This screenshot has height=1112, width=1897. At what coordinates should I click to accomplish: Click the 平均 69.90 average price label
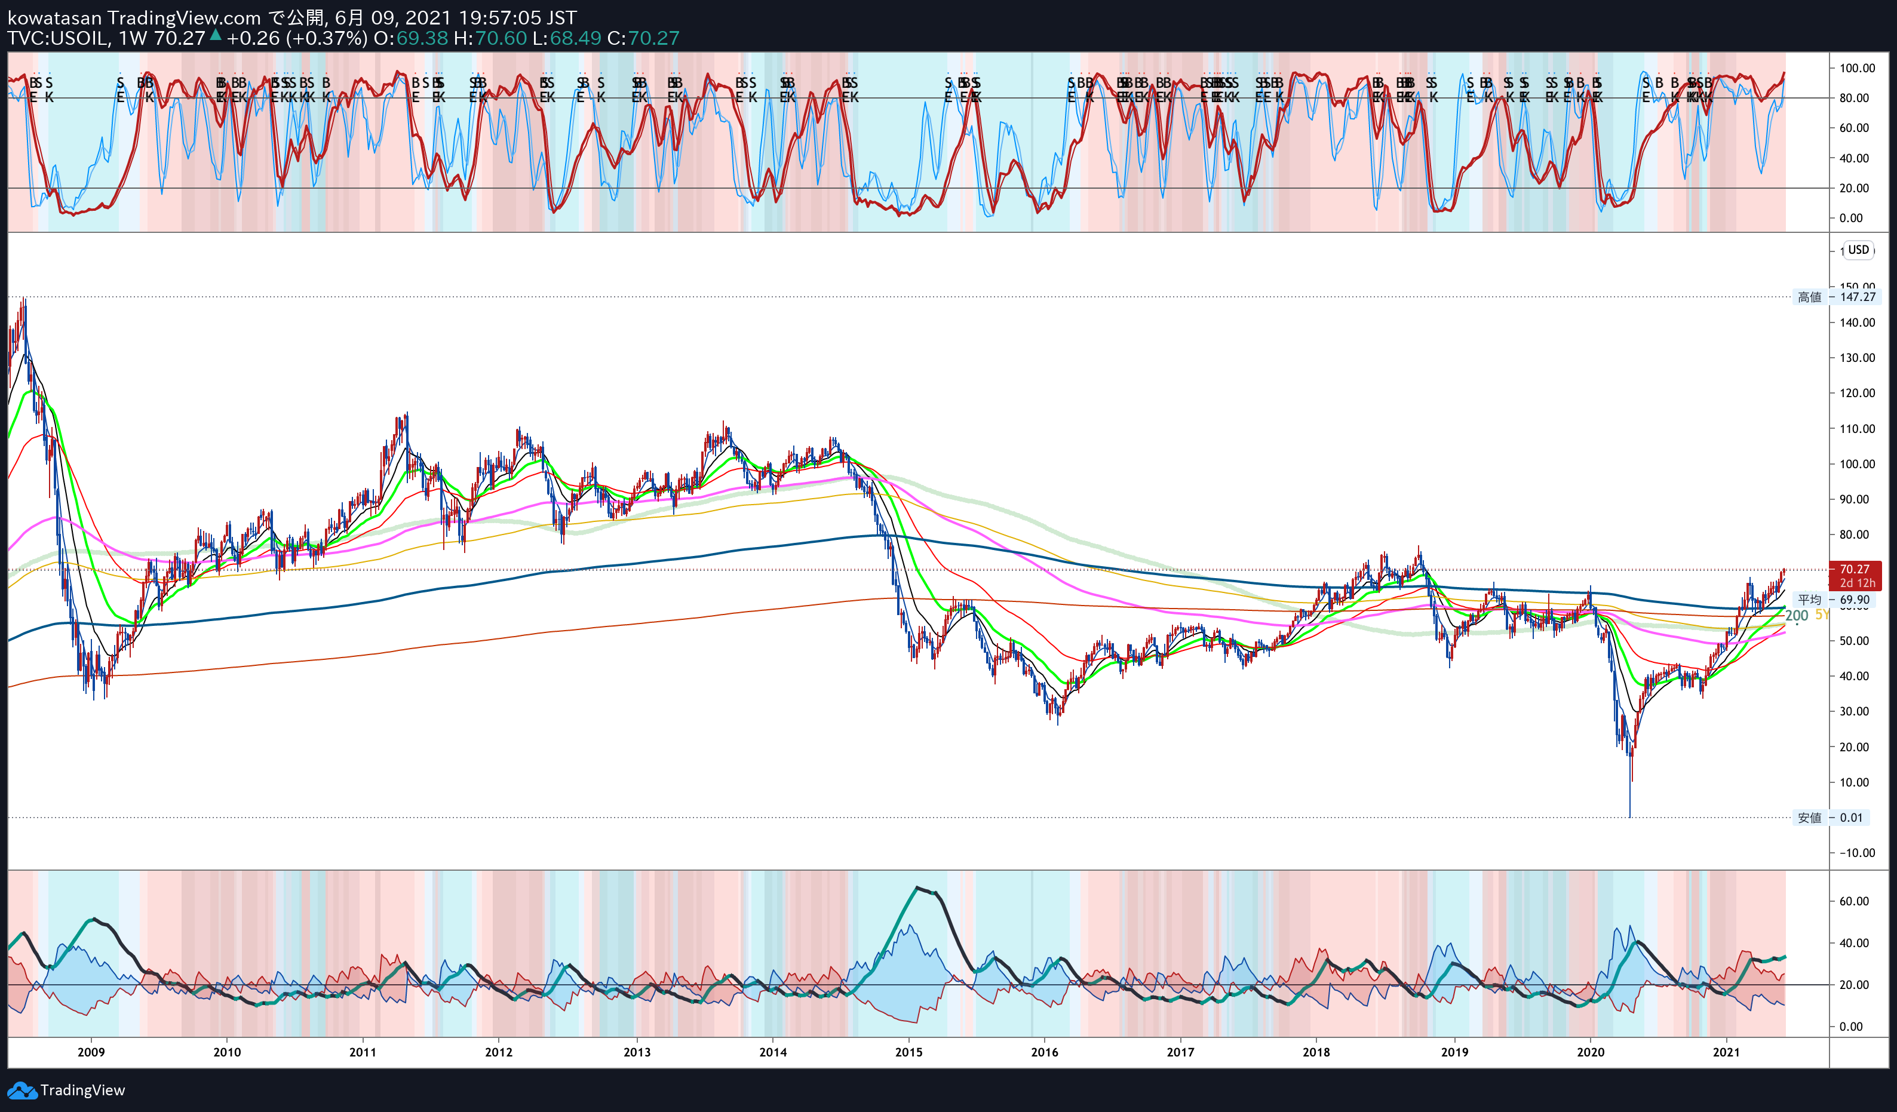(x=1834, y=600)
